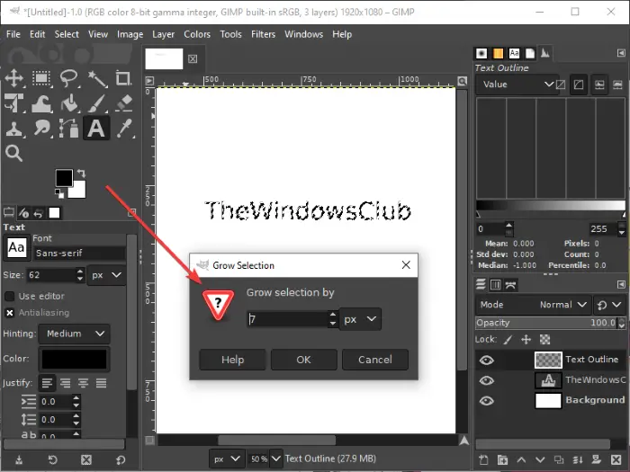This screenshot has height=472, width=630.
Task: Swap foreground and background colors
Action: (x=82, y=173)
